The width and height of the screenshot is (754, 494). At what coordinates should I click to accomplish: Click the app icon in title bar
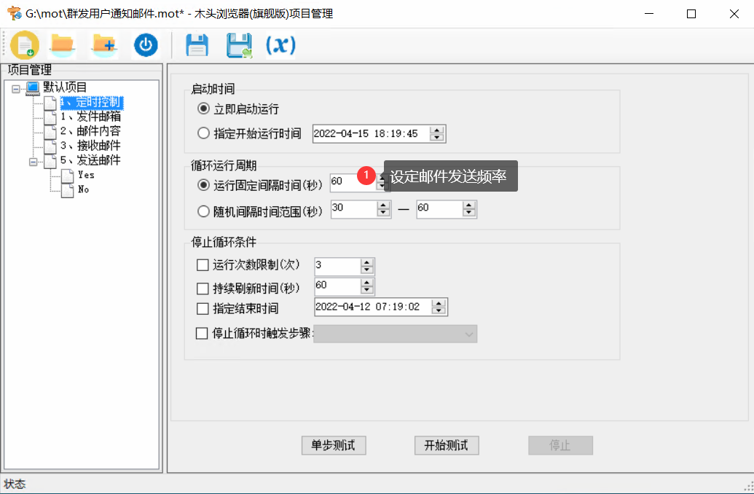tap(15, 13)
